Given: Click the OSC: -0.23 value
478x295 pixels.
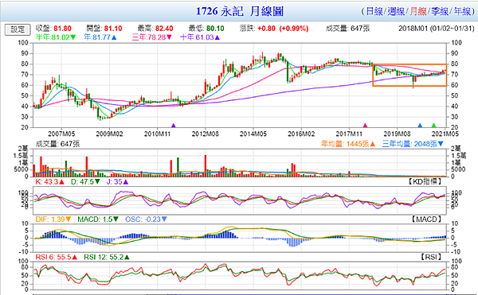Looking at the screenshot, I should [x=146, y=219].
